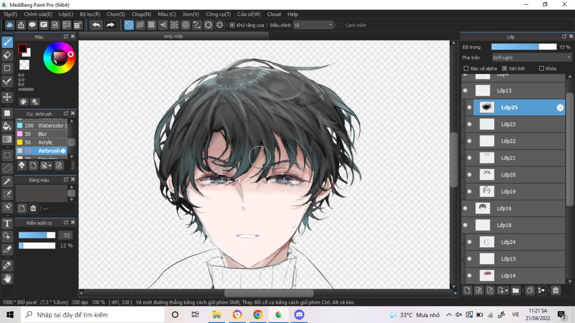Screen dimensions: 575x323
Task: Expand the add layer dropdown arrow
Action: pos(506,290)
